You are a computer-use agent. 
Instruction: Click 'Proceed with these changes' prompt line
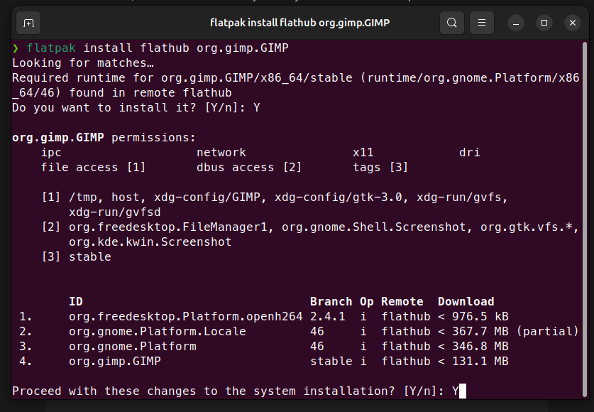(x=235, y=391)
